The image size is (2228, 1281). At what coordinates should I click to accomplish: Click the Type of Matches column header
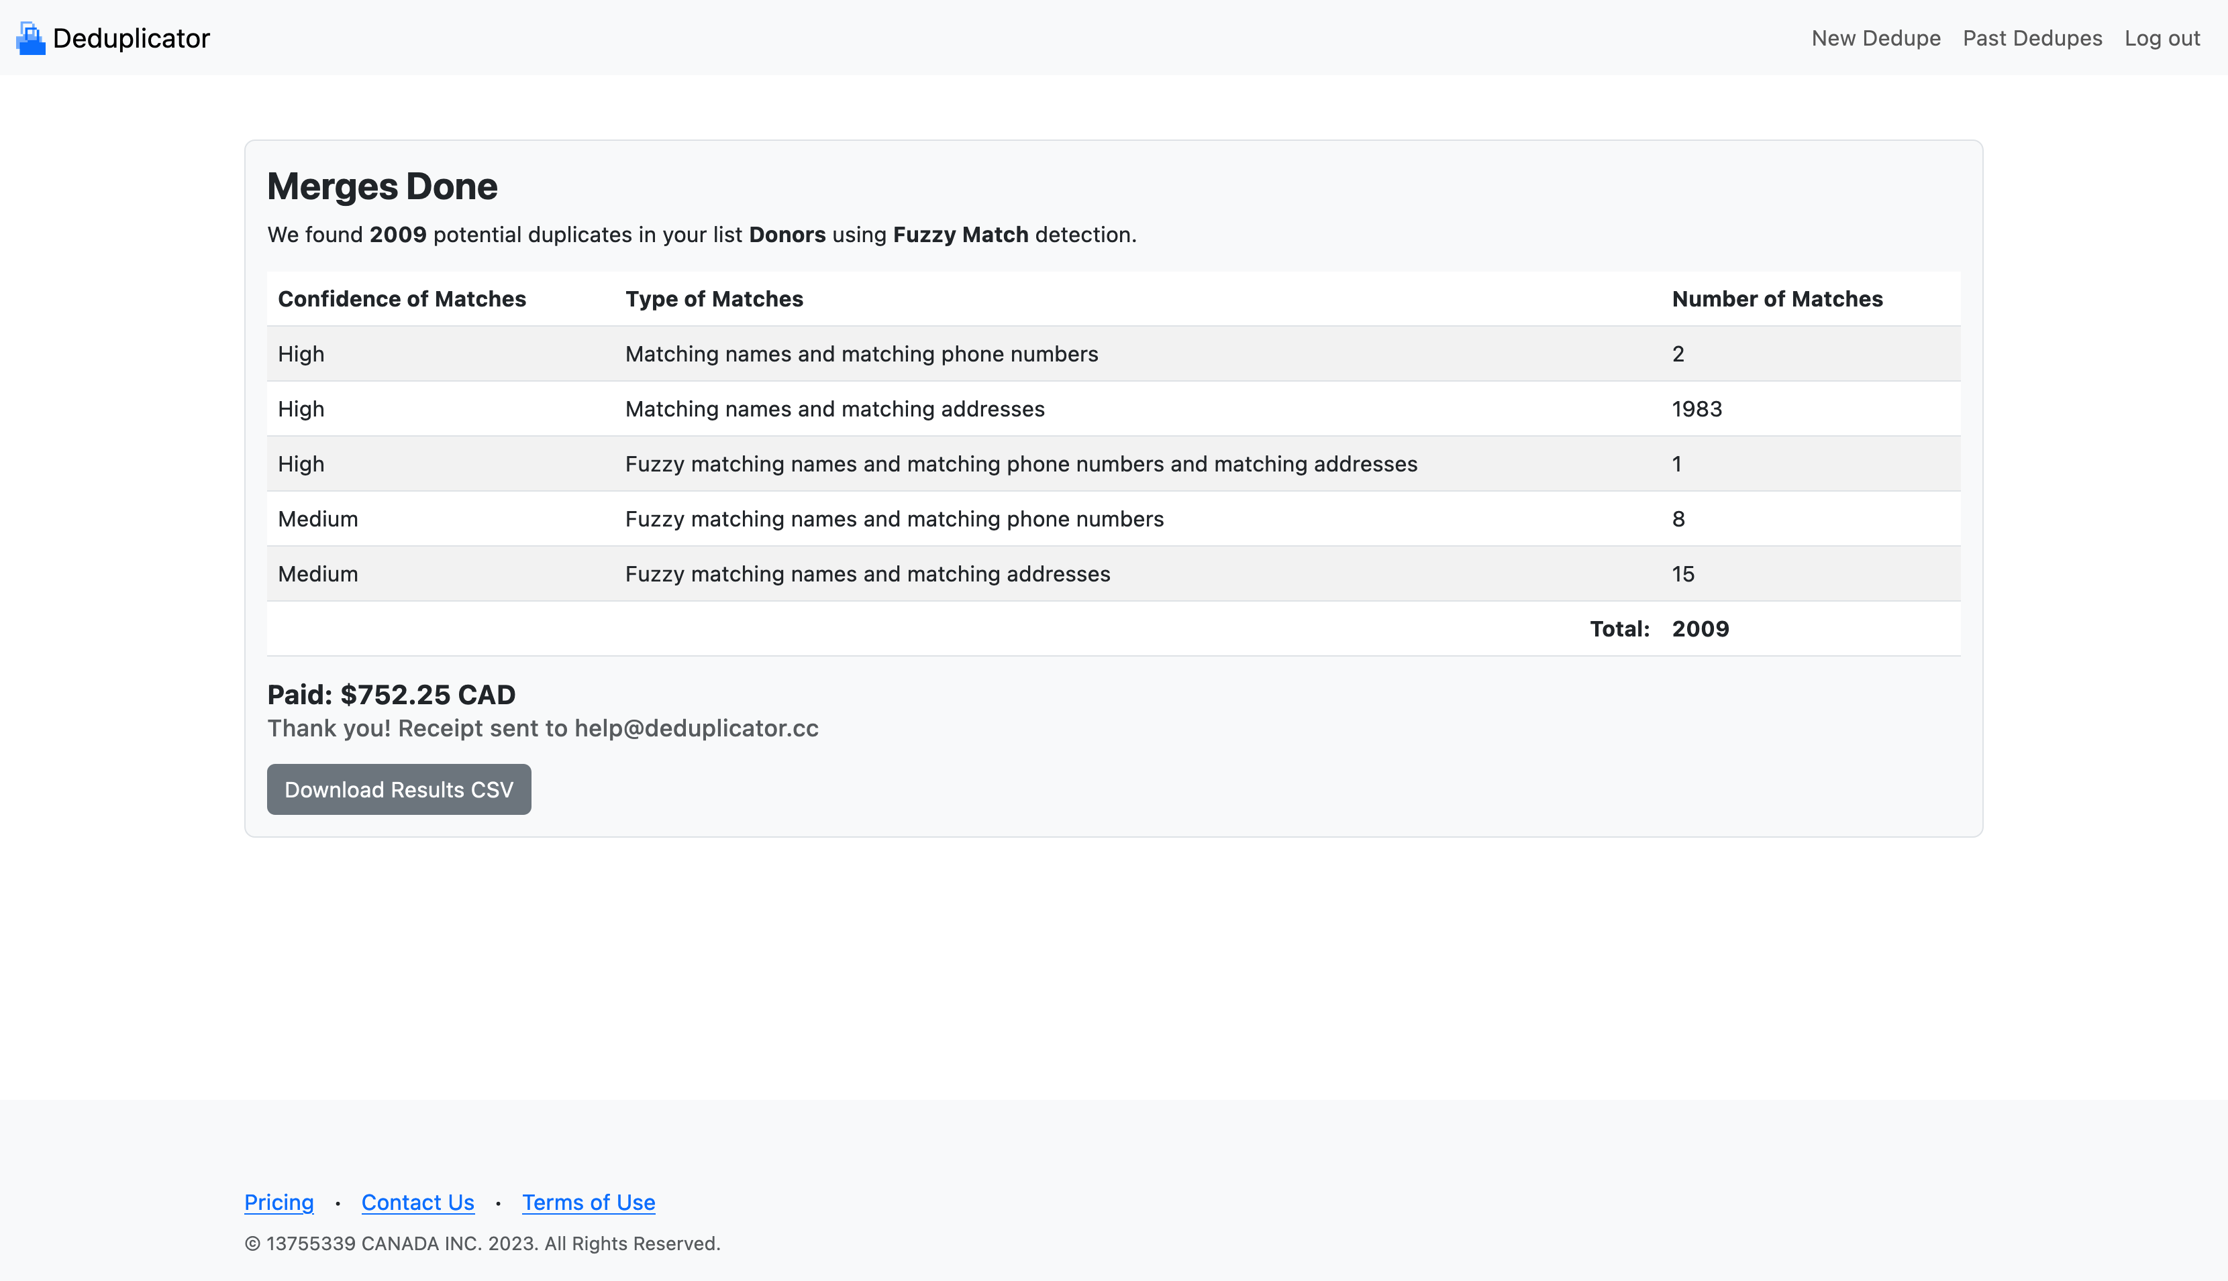(x=714, y=299)
